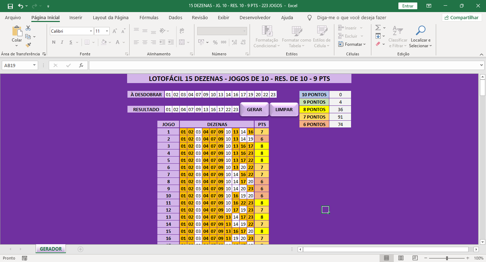Click the vertical scrollbar down arrow
The width and height of the screenshot is (486, 262).
click(x=483, y=242)
